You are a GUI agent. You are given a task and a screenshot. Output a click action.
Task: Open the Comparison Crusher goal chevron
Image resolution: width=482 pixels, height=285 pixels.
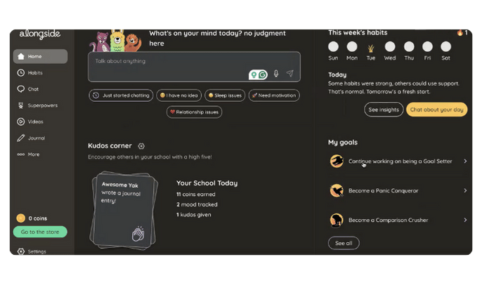point(465,220)
